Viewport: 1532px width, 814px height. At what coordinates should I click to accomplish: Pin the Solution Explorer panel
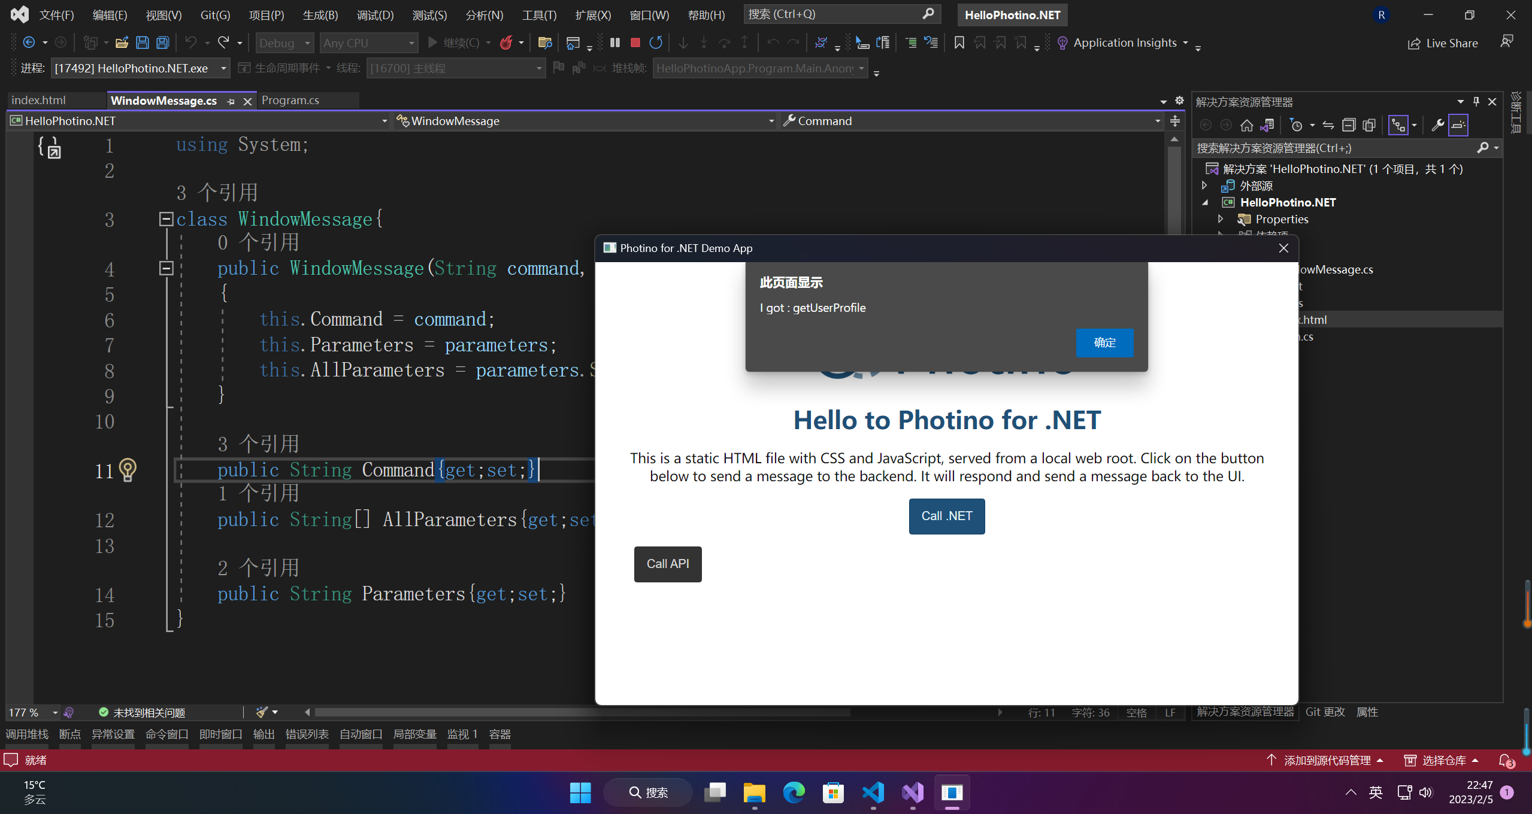[x=1476, y=102]
